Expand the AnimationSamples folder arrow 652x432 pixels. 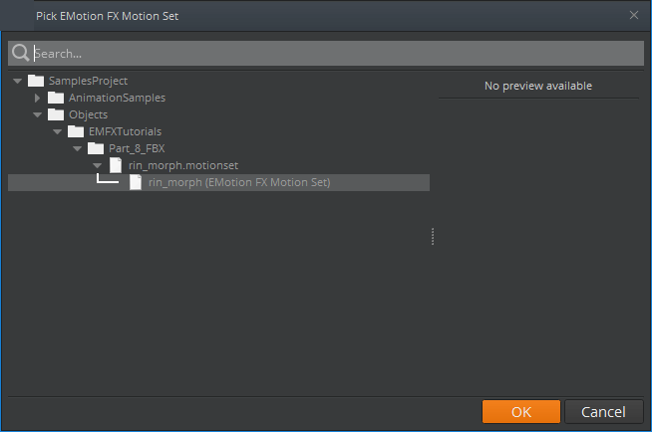pyautogui.click(x=38, y=98)
